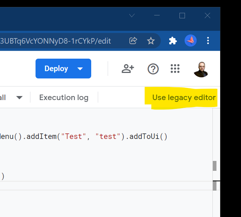Screen dimensions: 241x217
Task: Click the share this page icon in address bar
Action: [x=133, y=41]
